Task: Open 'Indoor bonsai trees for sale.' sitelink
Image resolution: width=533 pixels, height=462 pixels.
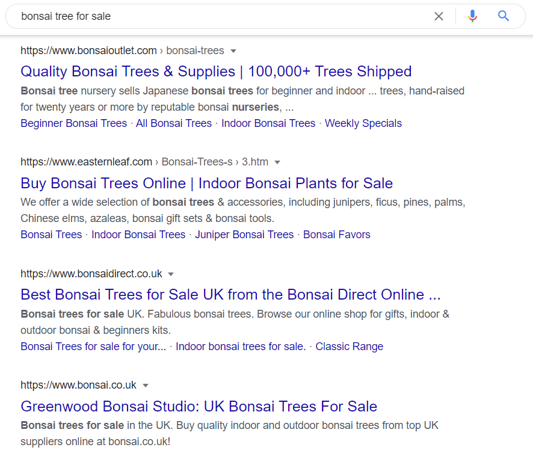Action: point(241,346)
